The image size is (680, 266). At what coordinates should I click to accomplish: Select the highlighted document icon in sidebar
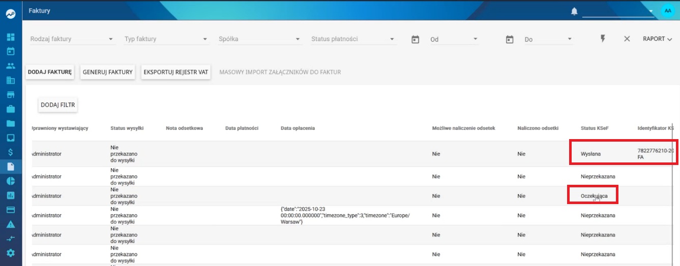pos(11,167)
